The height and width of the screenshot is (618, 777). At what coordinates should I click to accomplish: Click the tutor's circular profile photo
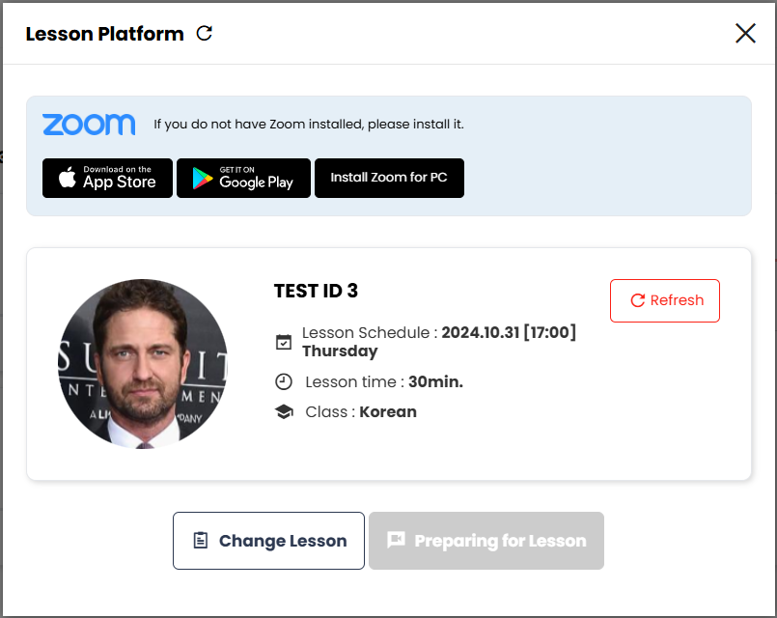[143, 364]
